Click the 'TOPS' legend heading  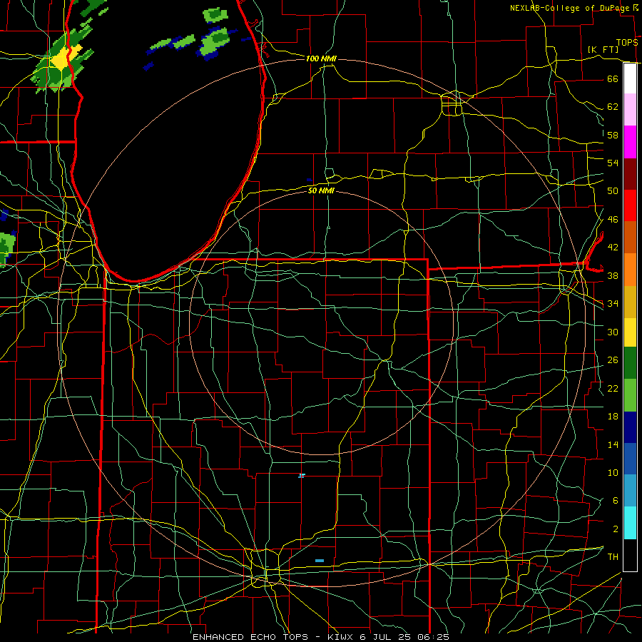click(627, 43)
